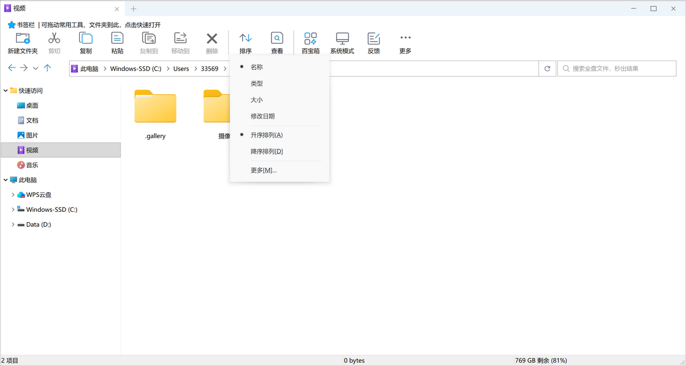Open 更多[M]... in the sort menu
Viewport: 686px width, 366px height.
264,170
